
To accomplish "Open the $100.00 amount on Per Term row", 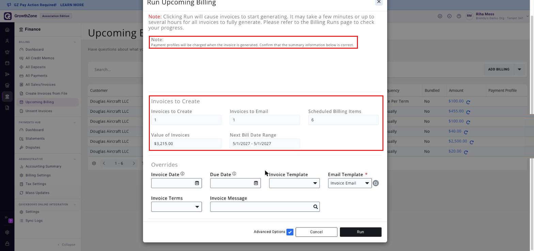I will point(456,101).
